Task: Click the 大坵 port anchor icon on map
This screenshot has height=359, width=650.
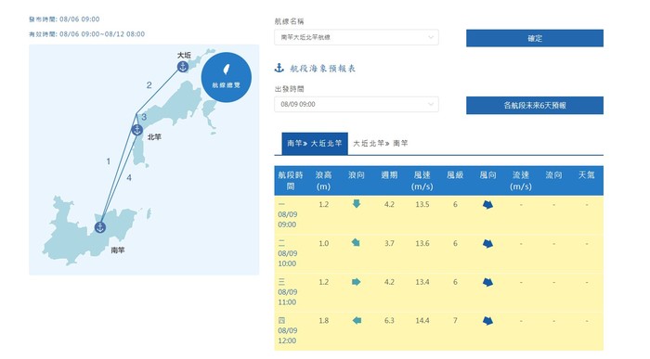Action: tap(183, 67)
